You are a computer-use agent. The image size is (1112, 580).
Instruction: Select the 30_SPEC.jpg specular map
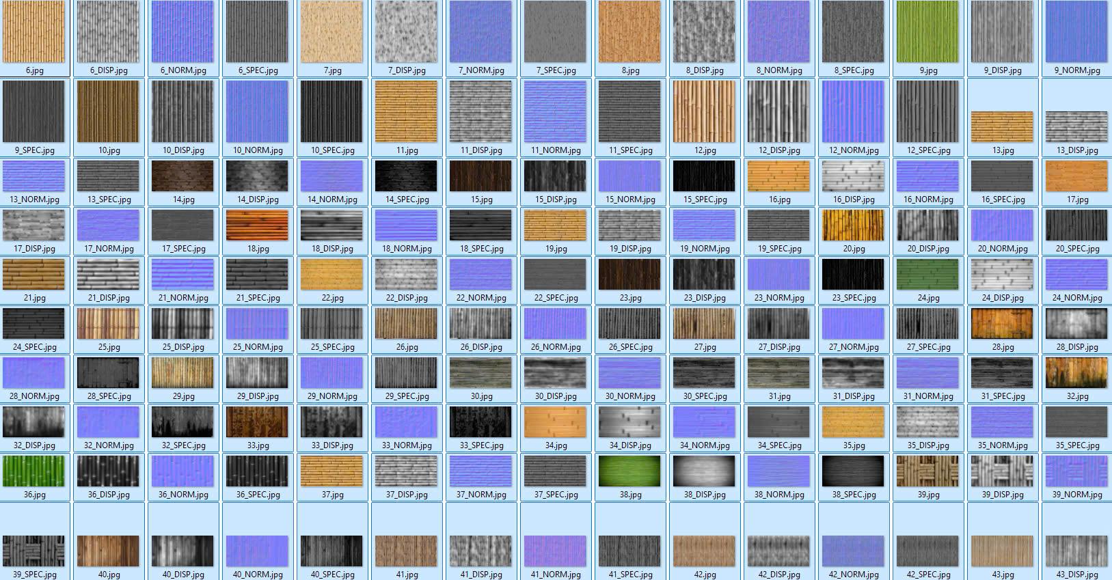704,373
